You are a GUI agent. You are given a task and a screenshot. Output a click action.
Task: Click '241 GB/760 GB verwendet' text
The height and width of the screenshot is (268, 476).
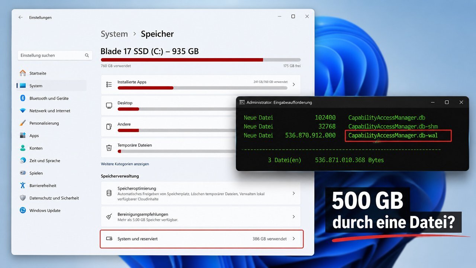270,82
